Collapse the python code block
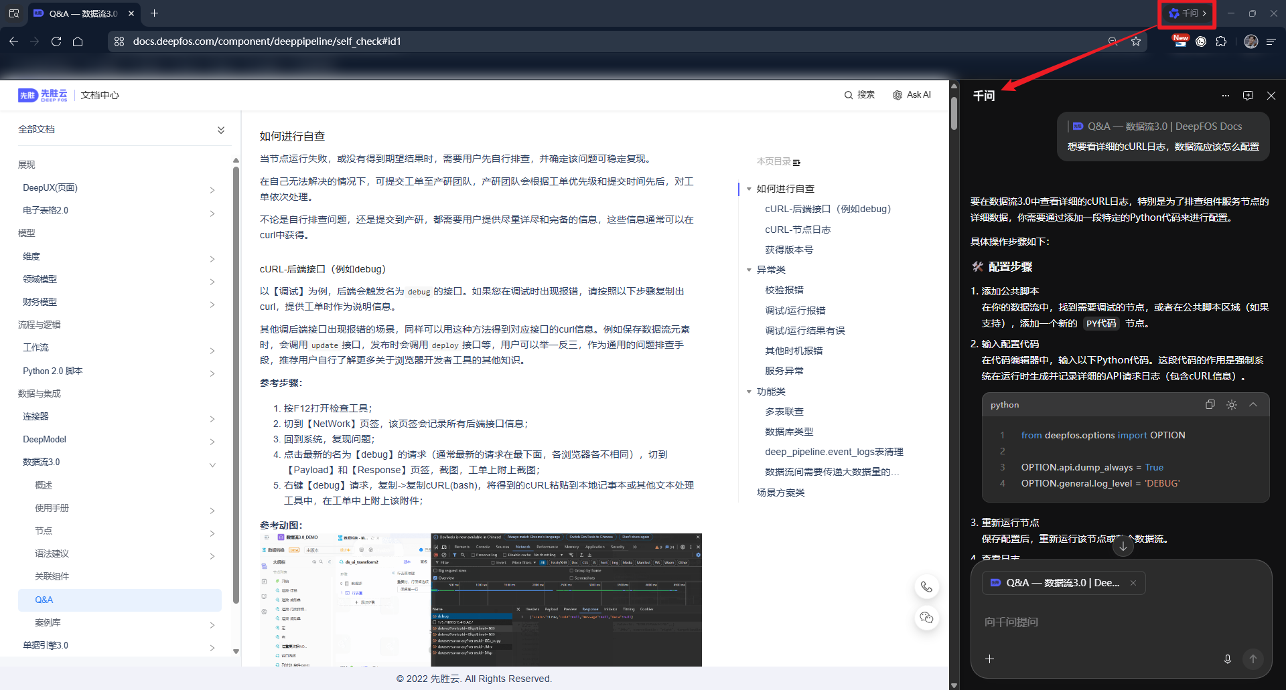 tap(1253, 404)
